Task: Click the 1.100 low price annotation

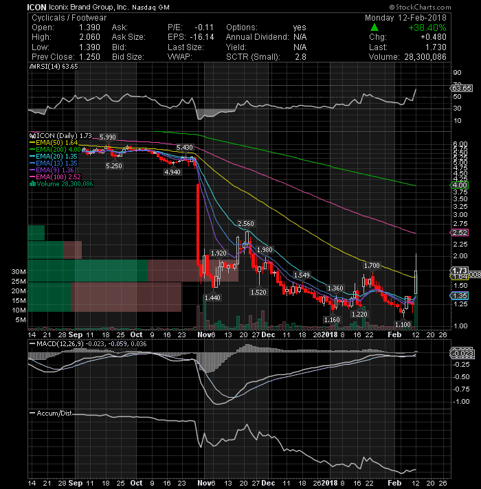Action: [x=403, y=325]
